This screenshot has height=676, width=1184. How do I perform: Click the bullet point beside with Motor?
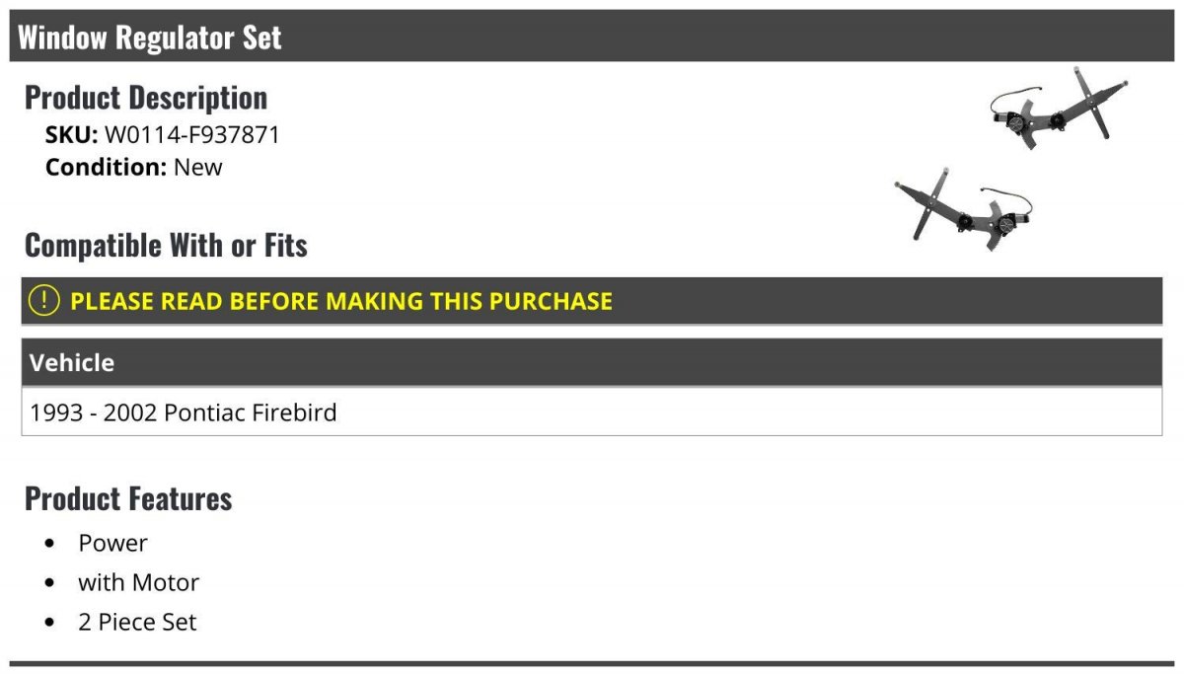point(50,583)
